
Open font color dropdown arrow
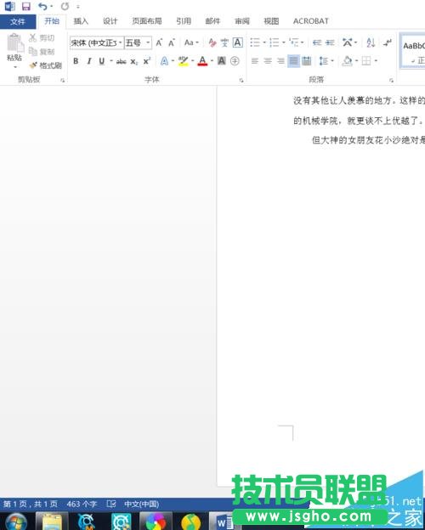coord(212,61)
